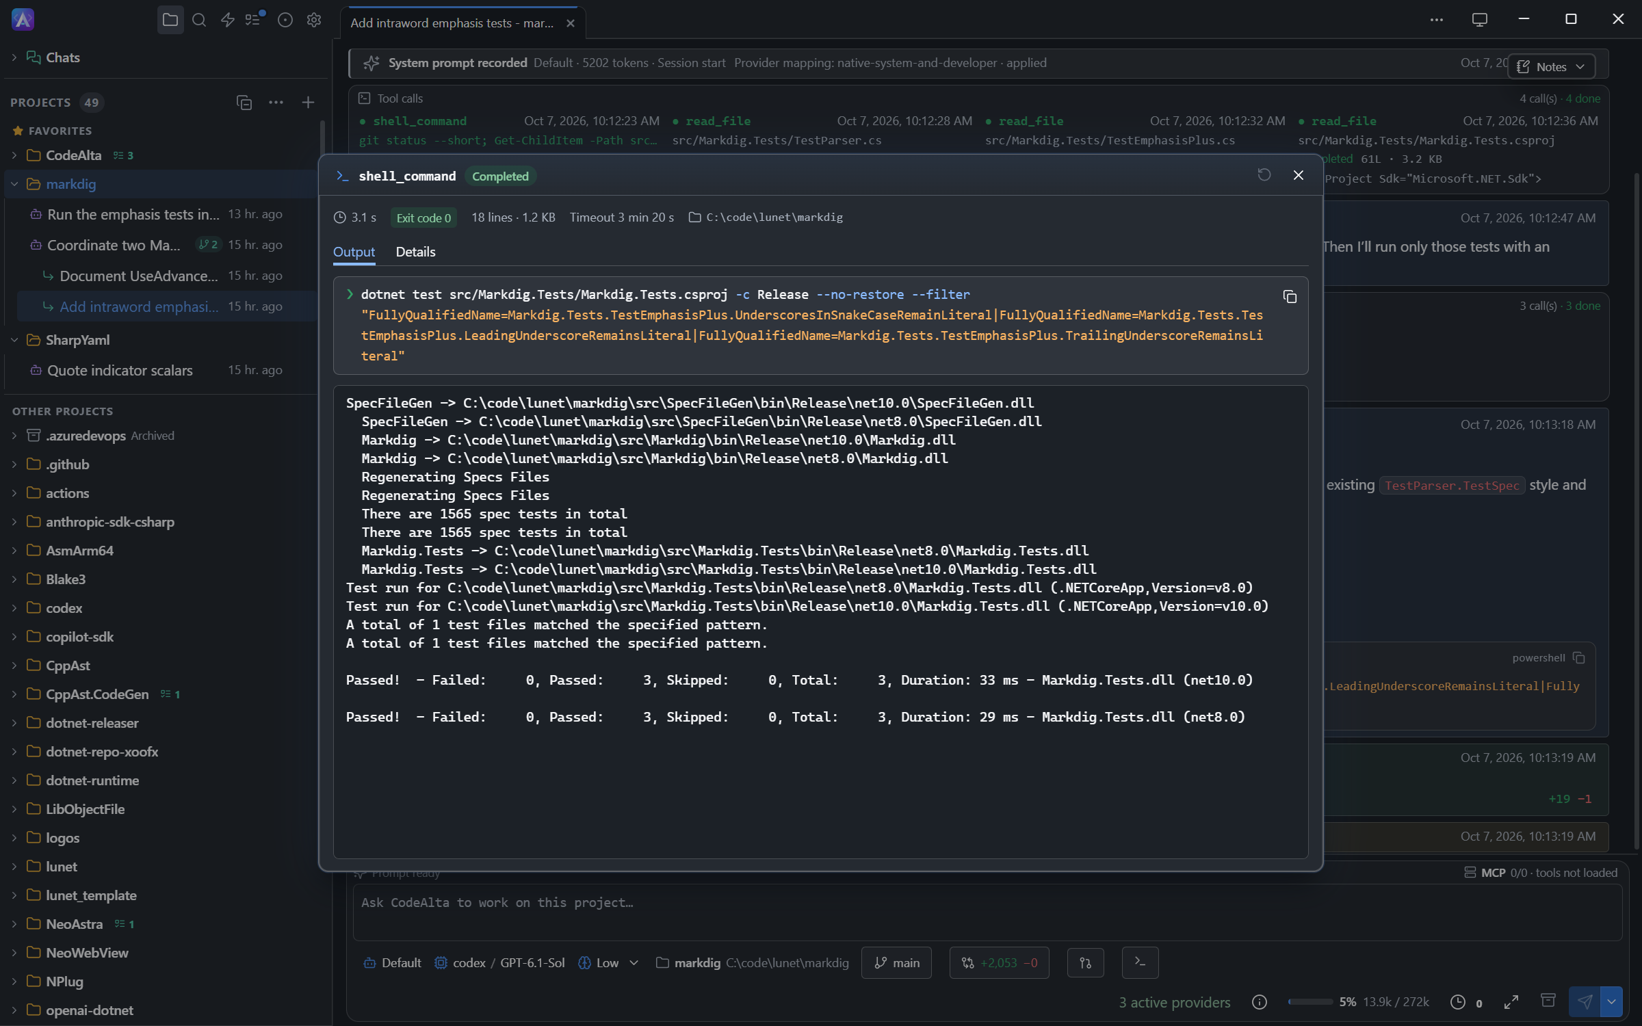Click the System prompt recorded entry
The width and height of the screenshot is (1642, 1026).
978,63
